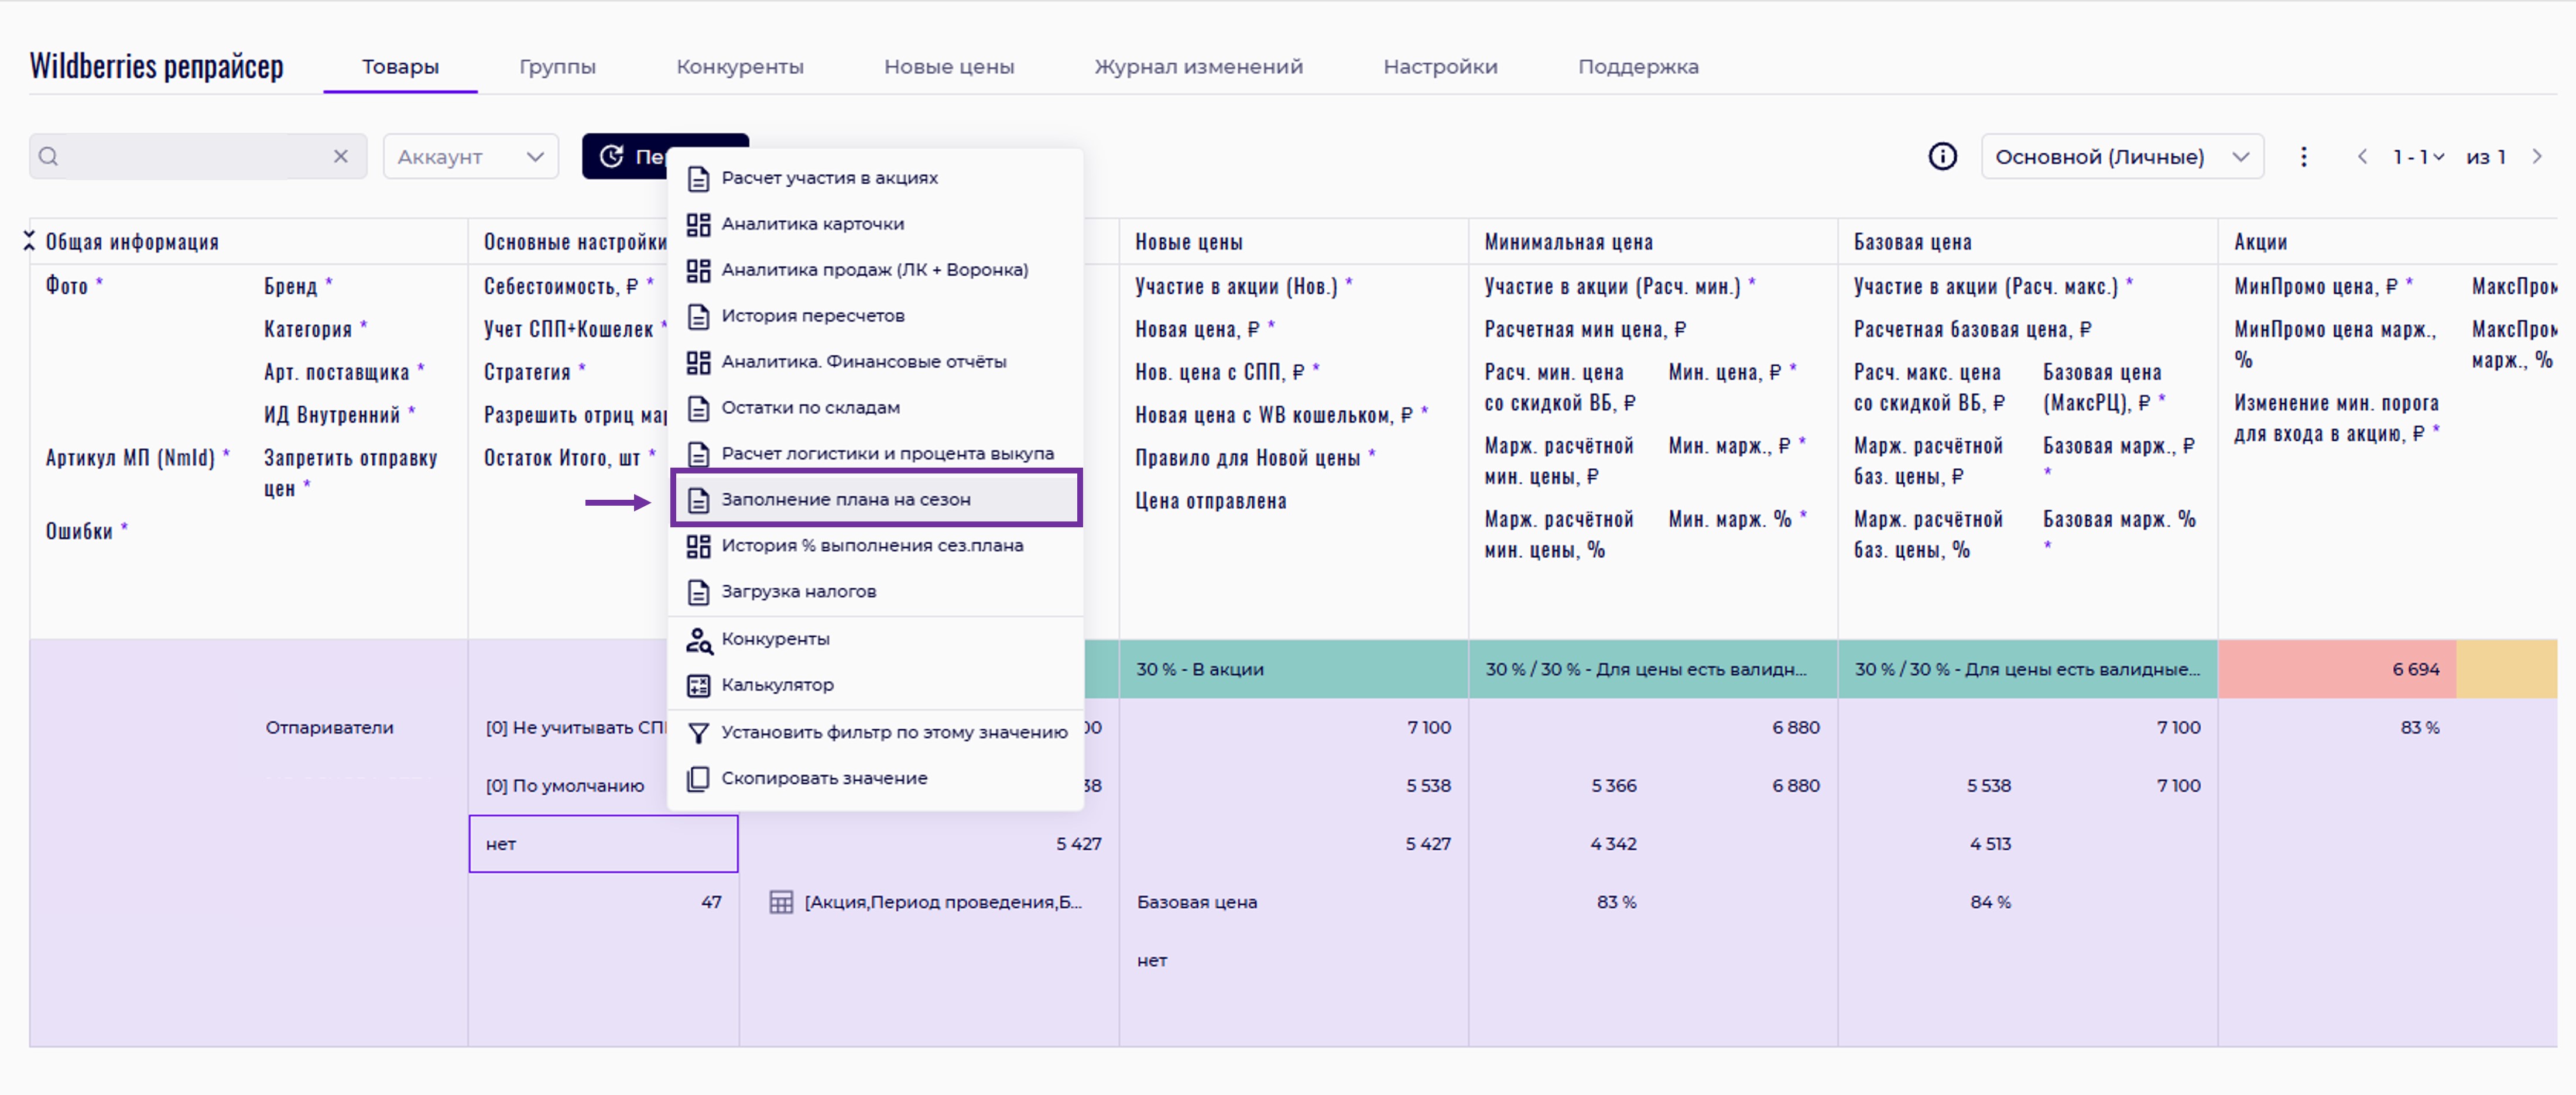Open Конкуренты from context menu
The image size is (2576, 1095).
pyautogui.click(x=775, y=639)
